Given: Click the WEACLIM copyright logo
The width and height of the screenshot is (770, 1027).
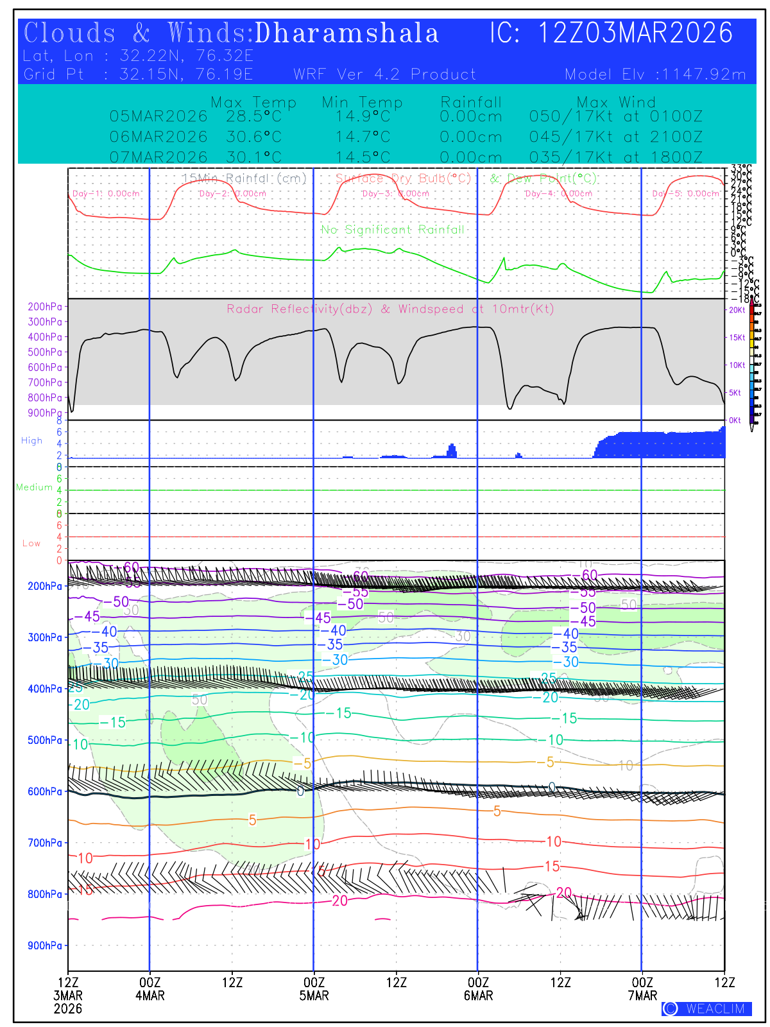Looking at the screenshot, I should [706, 1008].
